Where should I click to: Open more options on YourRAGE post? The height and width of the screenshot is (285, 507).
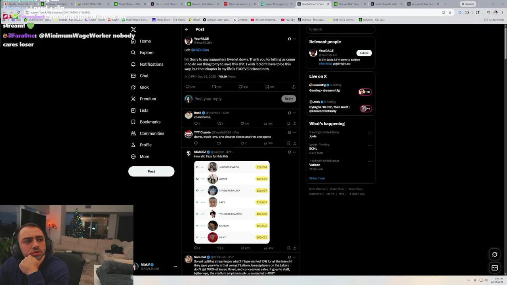(295, 39)
